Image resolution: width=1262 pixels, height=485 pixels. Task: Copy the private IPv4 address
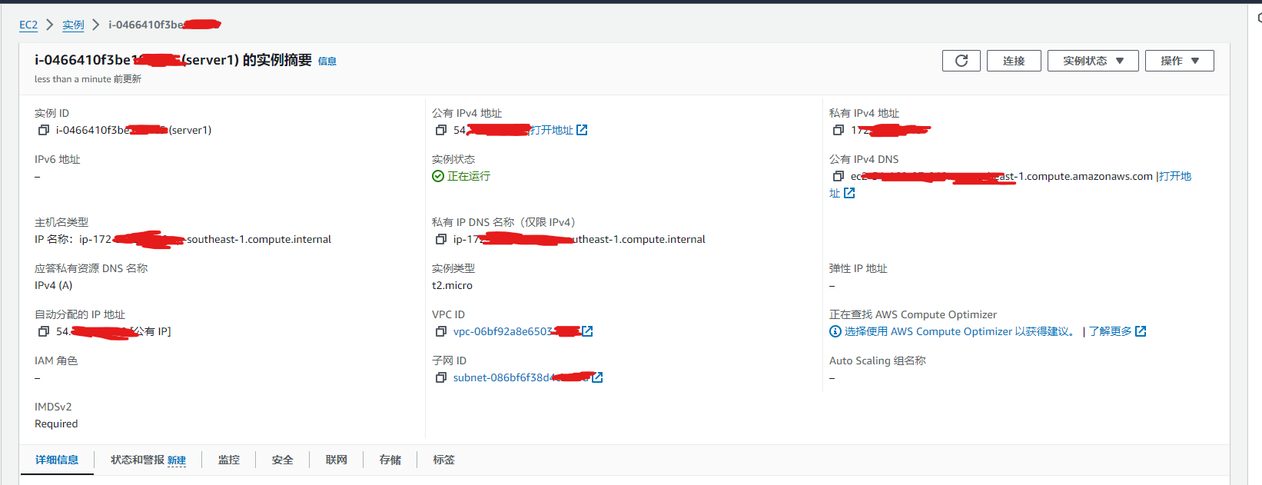coord(839,130)
